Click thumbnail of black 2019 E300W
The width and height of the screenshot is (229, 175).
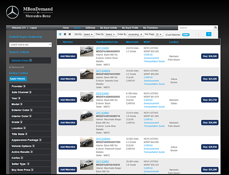pos(87,97)
